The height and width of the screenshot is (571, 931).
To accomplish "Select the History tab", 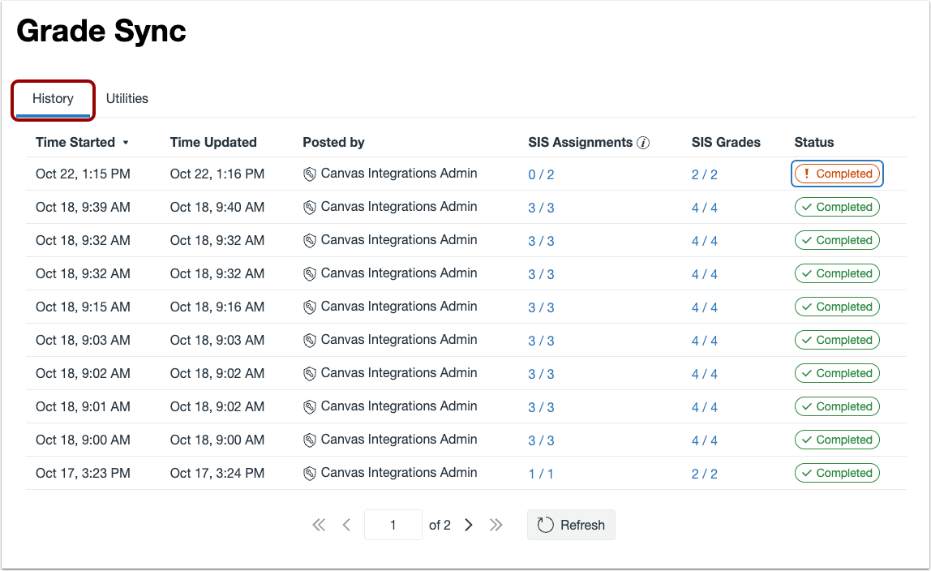I will 52,98.
